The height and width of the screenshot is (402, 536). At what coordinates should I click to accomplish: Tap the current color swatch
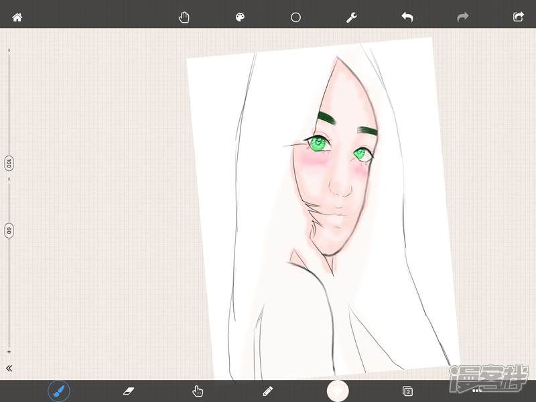tap(338, 390)
